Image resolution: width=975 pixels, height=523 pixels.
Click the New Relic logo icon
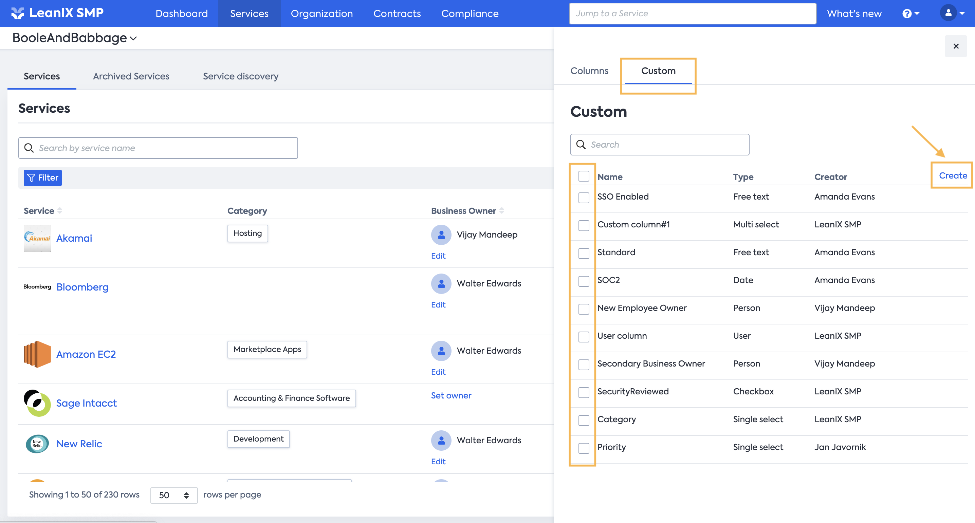[x=37, y=444]
